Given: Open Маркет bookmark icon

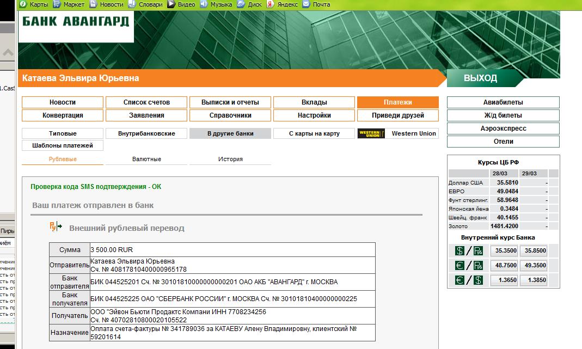Looking at the screenshot, I should coord(57,4).
